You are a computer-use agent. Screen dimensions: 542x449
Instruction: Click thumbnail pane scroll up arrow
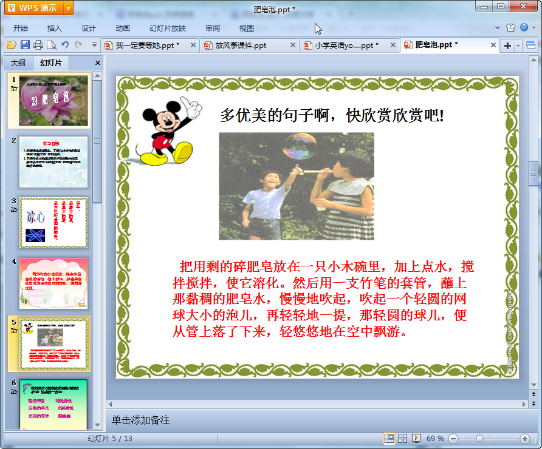[x=97, y=76]
